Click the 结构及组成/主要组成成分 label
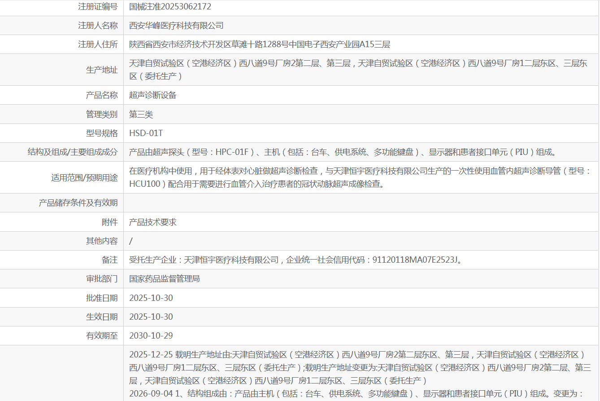Viewport: 600px width, 401px height. pos(73,152)
